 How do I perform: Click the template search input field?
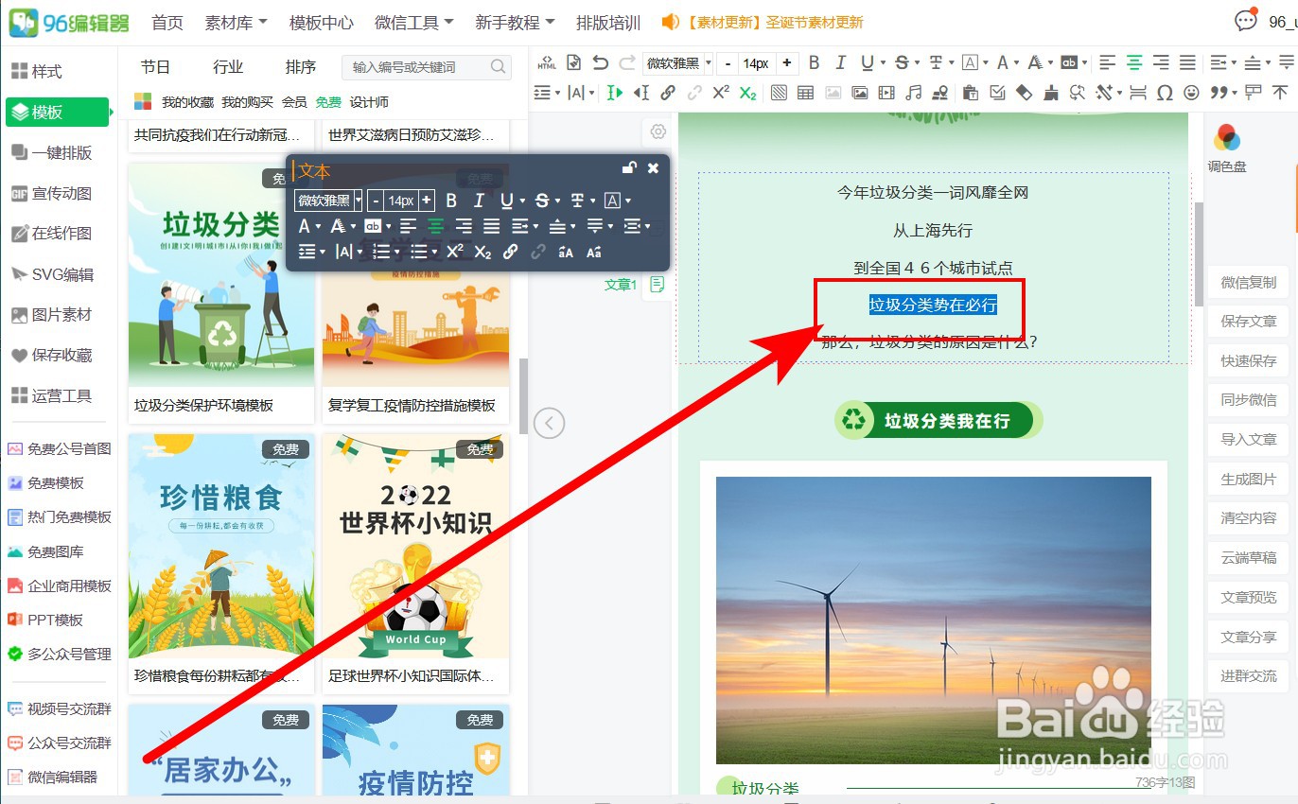coord(426,67)
